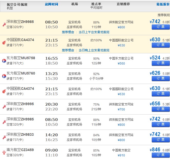Select flight name 深圳航空ZH9995
Viewport: 170px width, 160px height.
coord(20,104)
